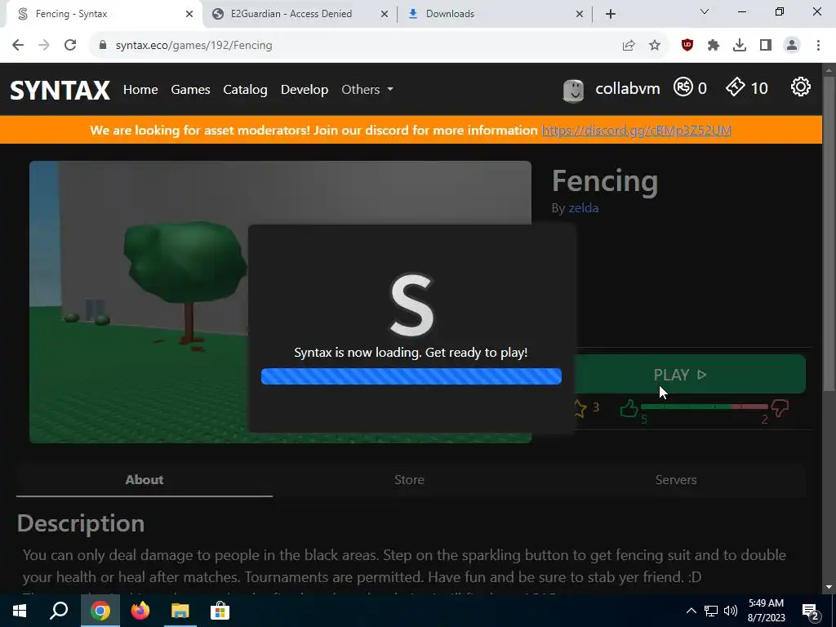Click the Description heading
The height and width of the screenshot is (627, 836).
(x=81, y=523)
